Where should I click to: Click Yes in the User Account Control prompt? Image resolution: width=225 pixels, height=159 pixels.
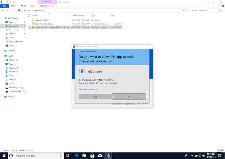[x=95, y=97]
